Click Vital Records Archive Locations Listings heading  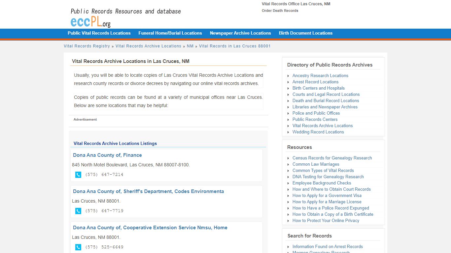click(115, 144)
